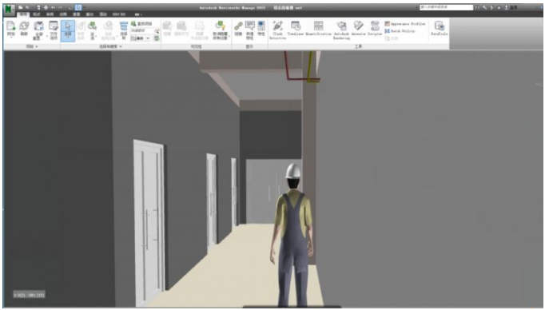
Task: Open the Properties window icon
Action: 261,26
